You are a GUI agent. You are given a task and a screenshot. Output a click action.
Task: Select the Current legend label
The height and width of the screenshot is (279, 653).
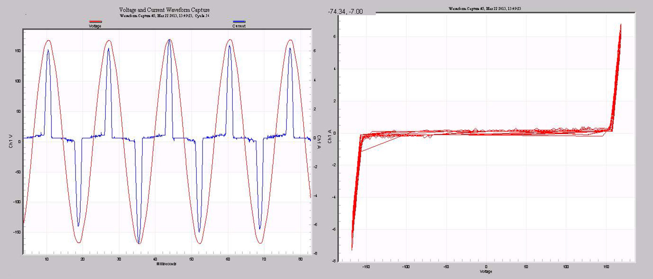[239, 26]
